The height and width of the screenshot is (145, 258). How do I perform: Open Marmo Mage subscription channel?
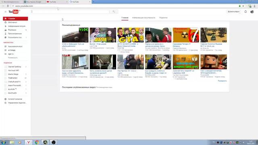coord(15,74)
